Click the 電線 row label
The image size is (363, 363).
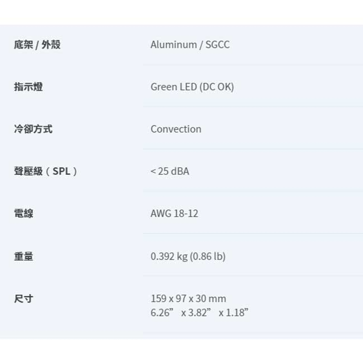[x=23, y=213]
